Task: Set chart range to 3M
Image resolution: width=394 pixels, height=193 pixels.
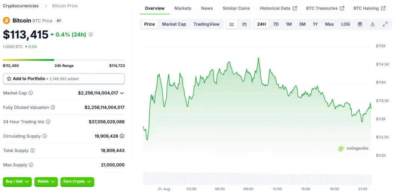Action: pyautogui.click(x=302, y=24)
